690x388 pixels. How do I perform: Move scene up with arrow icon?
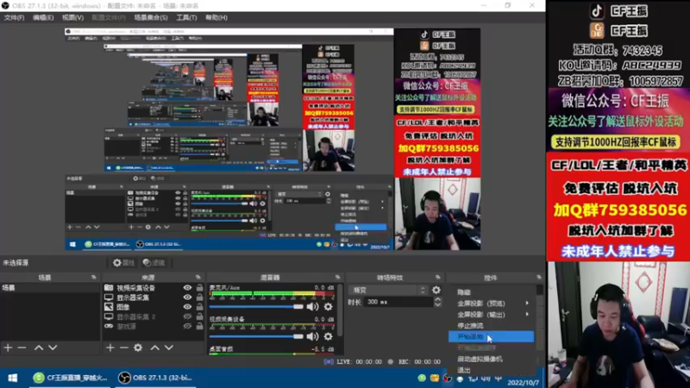tap(39, 347)
